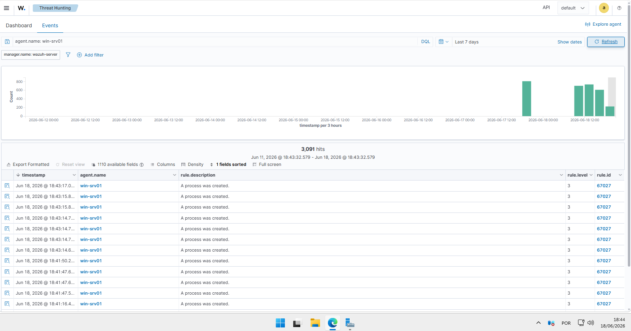Open the saved queries icon beside the search bar
The height and width of the screenshot is (331, 631).
click(7, 41)
